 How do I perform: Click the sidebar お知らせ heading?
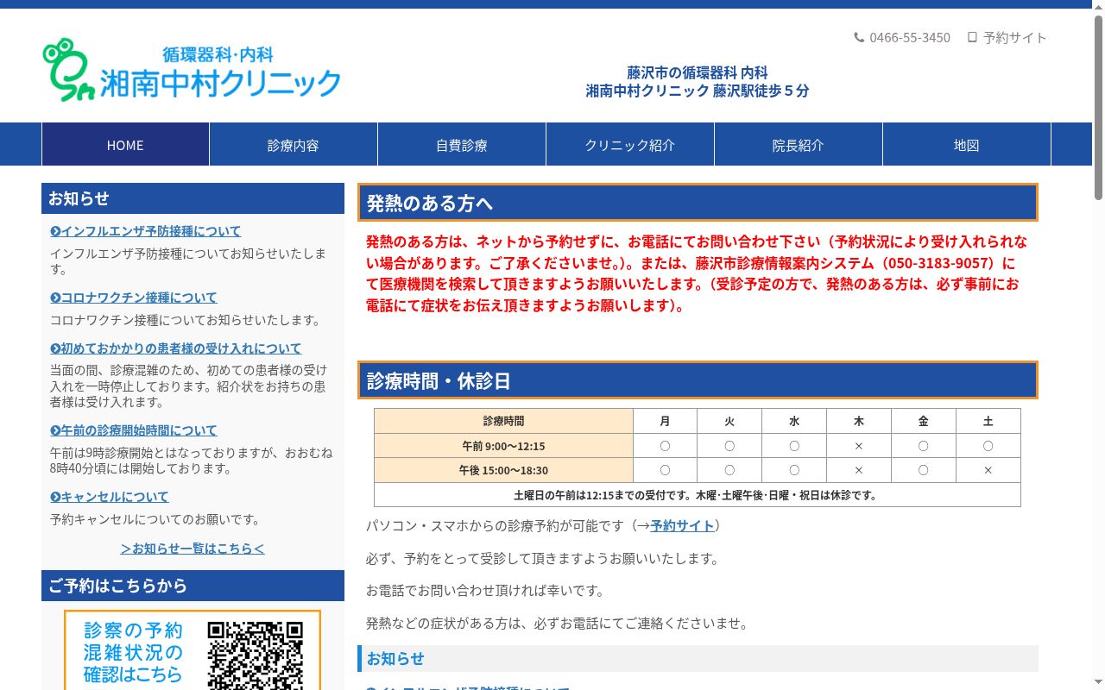click(193, 198)
